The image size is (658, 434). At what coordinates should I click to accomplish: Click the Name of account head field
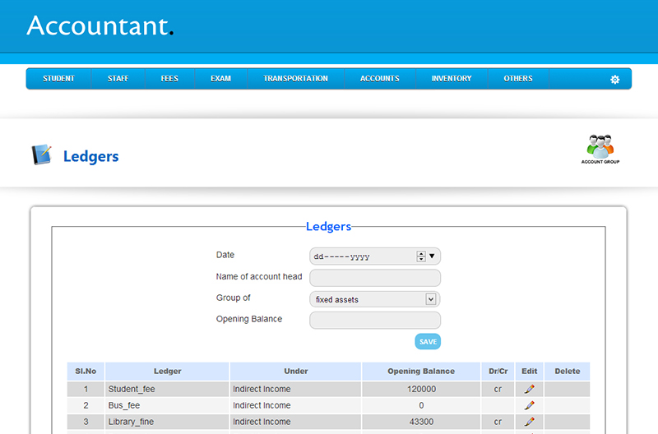coord(375,278)
